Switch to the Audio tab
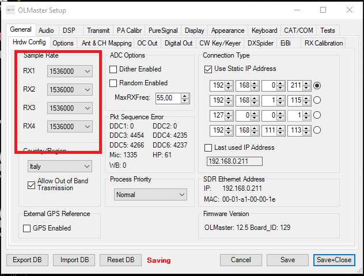The image size is (364, 276). click(46, 31)
